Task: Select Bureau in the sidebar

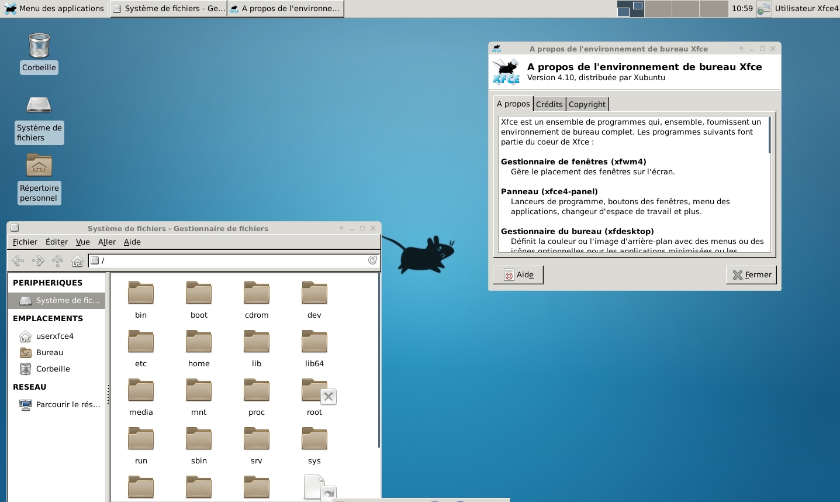Action: (50, 352)
